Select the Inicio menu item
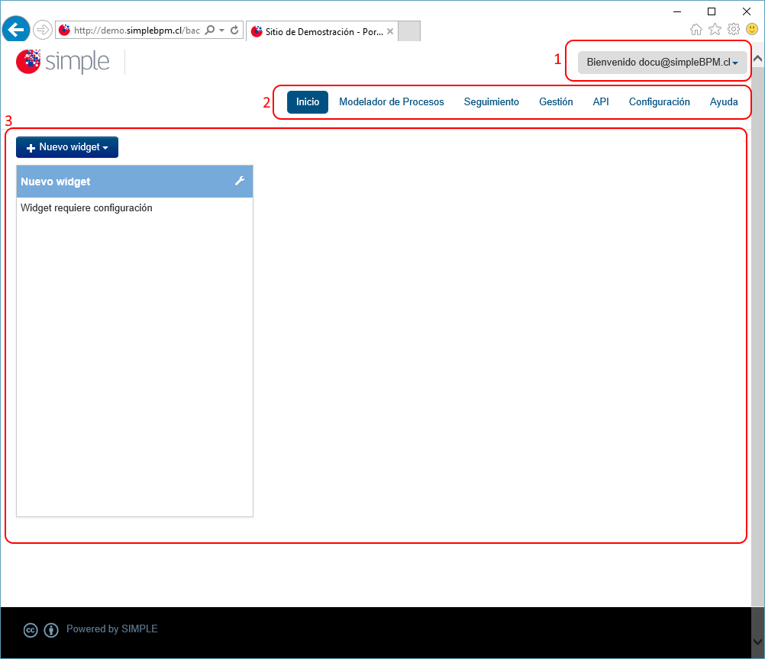The width and height of the screenshot is (765, 659). point(308,102)
